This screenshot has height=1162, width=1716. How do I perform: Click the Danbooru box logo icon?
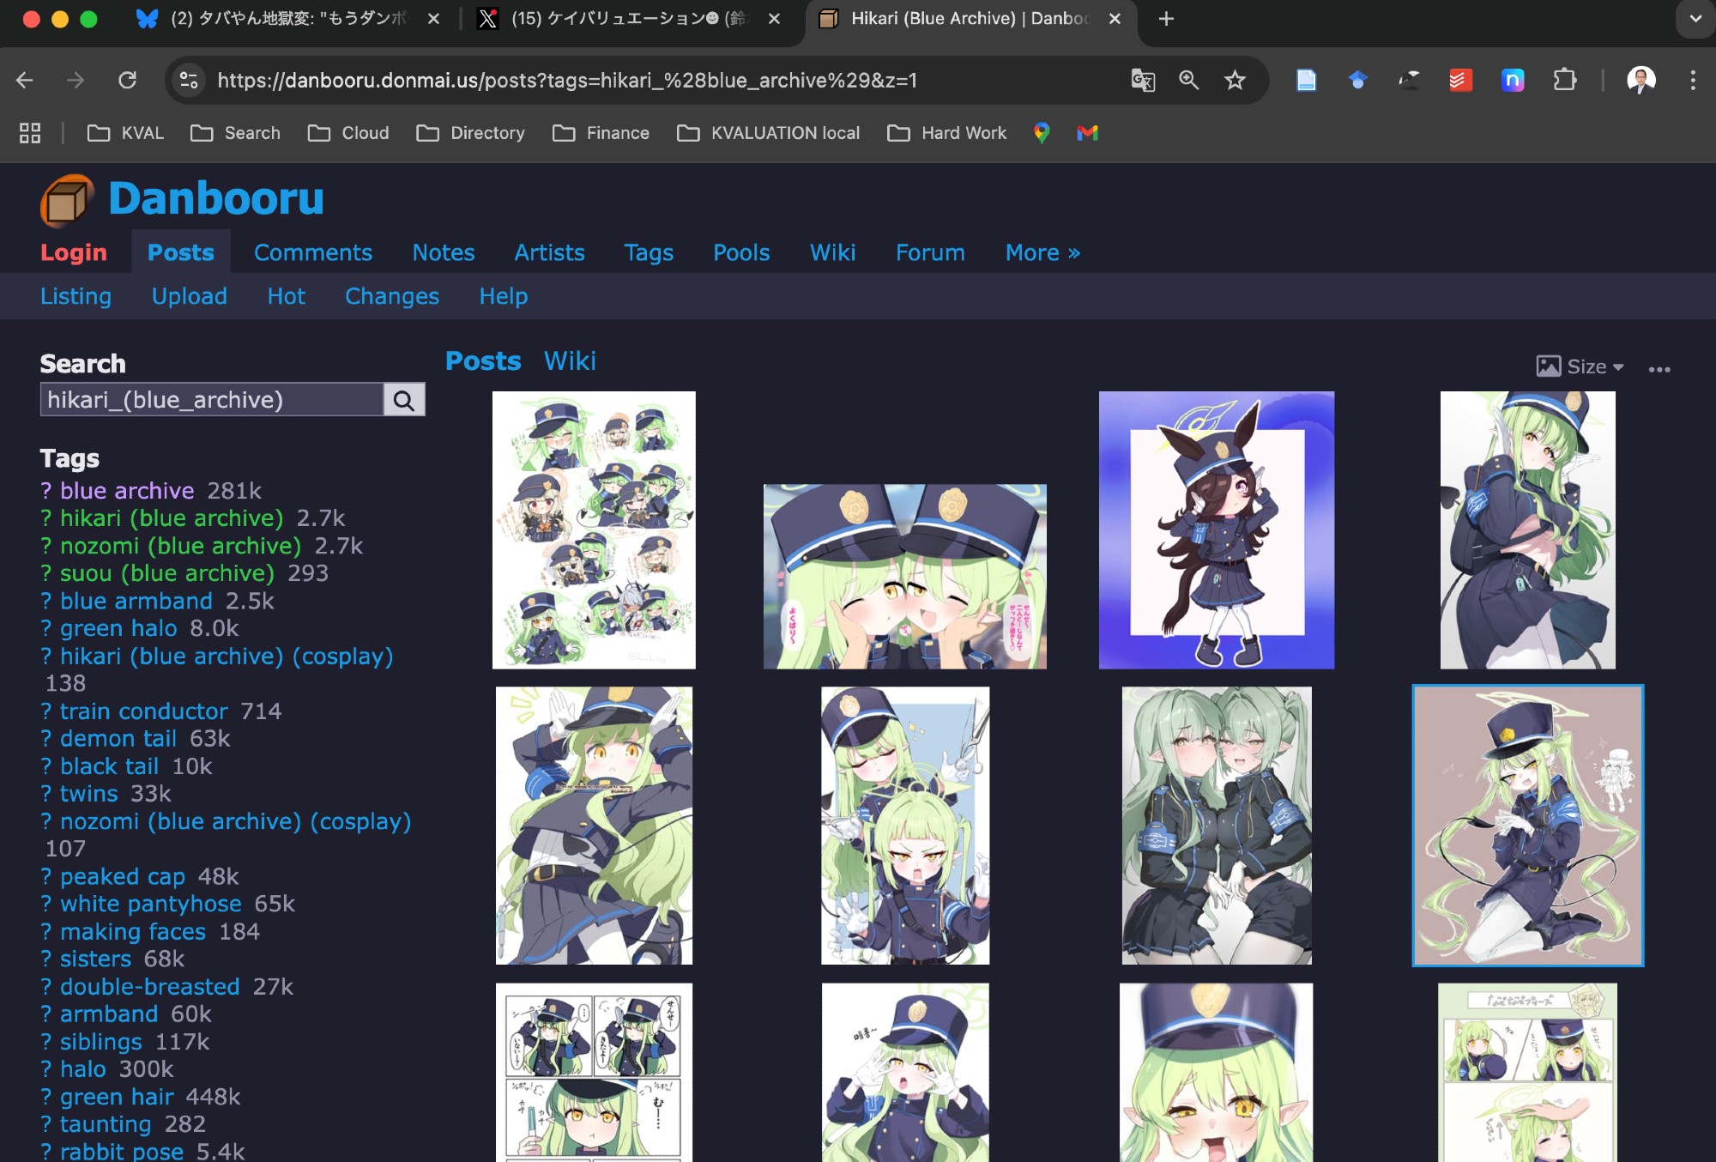(66, 201)
